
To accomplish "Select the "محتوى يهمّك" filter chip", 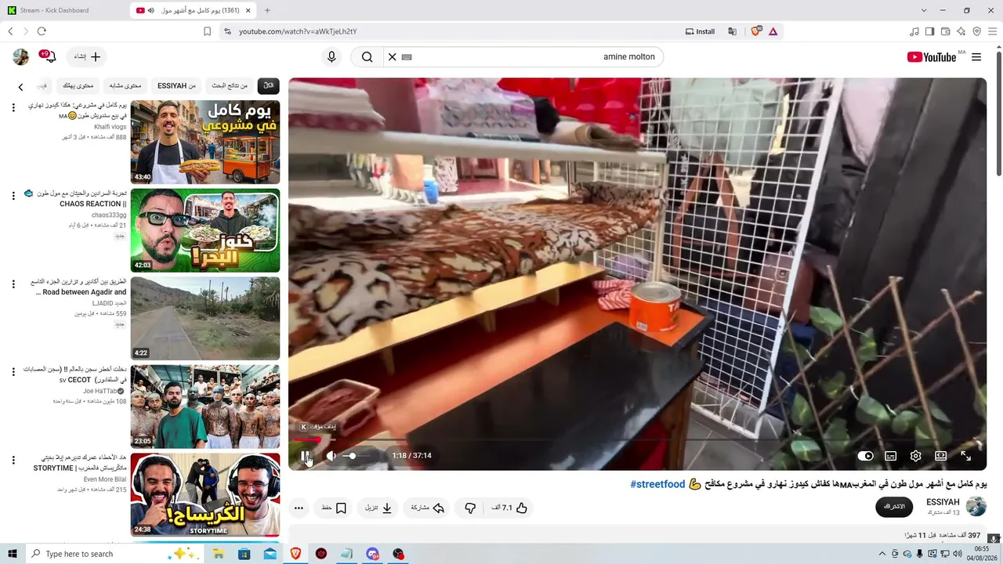I will 78,86.
